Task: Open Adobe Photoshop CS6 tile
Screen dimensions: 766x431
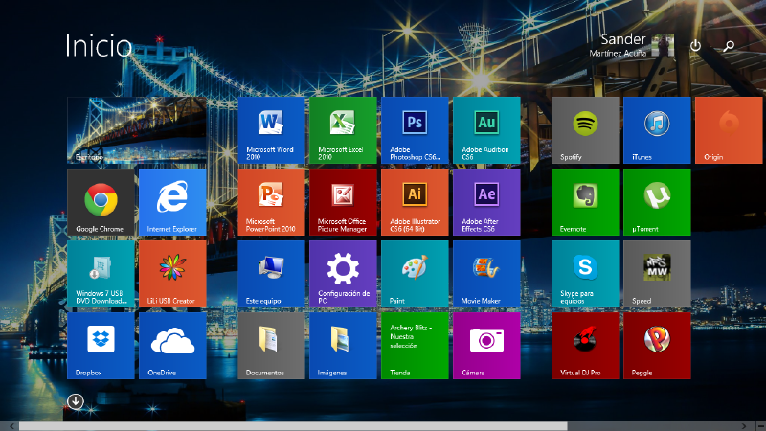Action: pyautogui.click(x=415, y=130)
